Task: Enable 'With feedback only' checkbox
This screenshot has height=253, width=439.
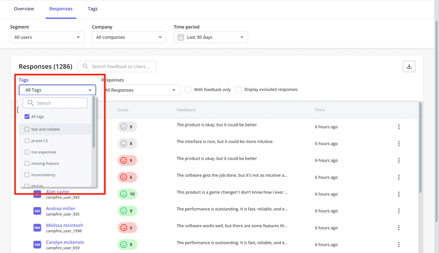Action: click(x=188, y=90)
